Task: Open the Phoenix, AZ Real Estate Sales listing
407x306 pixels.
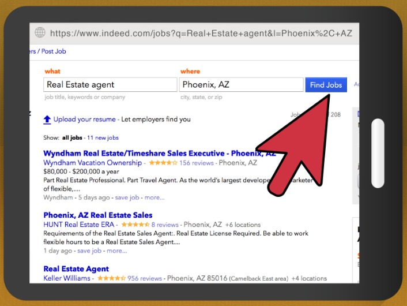Action: coord(98,215)
